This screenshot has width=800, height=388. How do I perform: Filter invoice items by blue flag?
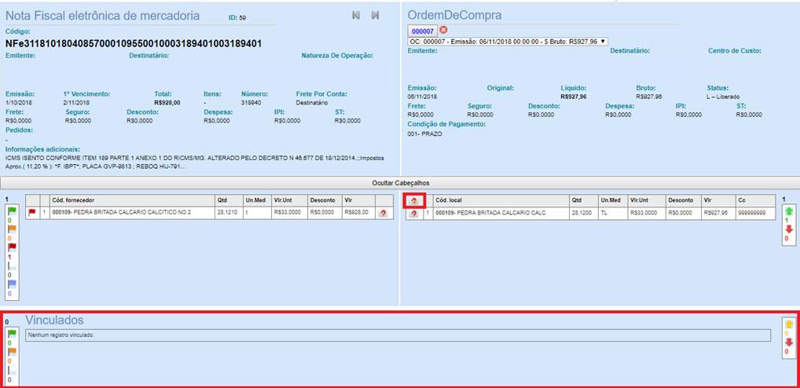pos(12,283)
